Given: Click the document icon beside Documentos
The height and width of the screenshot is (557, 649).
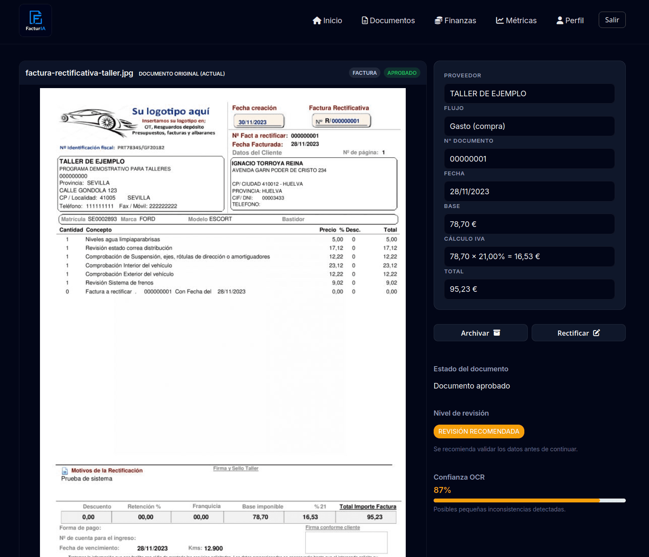Looking at the screenshot, I should point(364,20).
